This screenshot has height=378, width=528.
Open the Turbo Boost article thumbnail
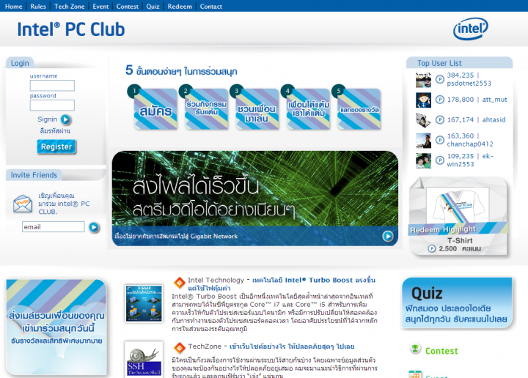click(x=144, y=304)
